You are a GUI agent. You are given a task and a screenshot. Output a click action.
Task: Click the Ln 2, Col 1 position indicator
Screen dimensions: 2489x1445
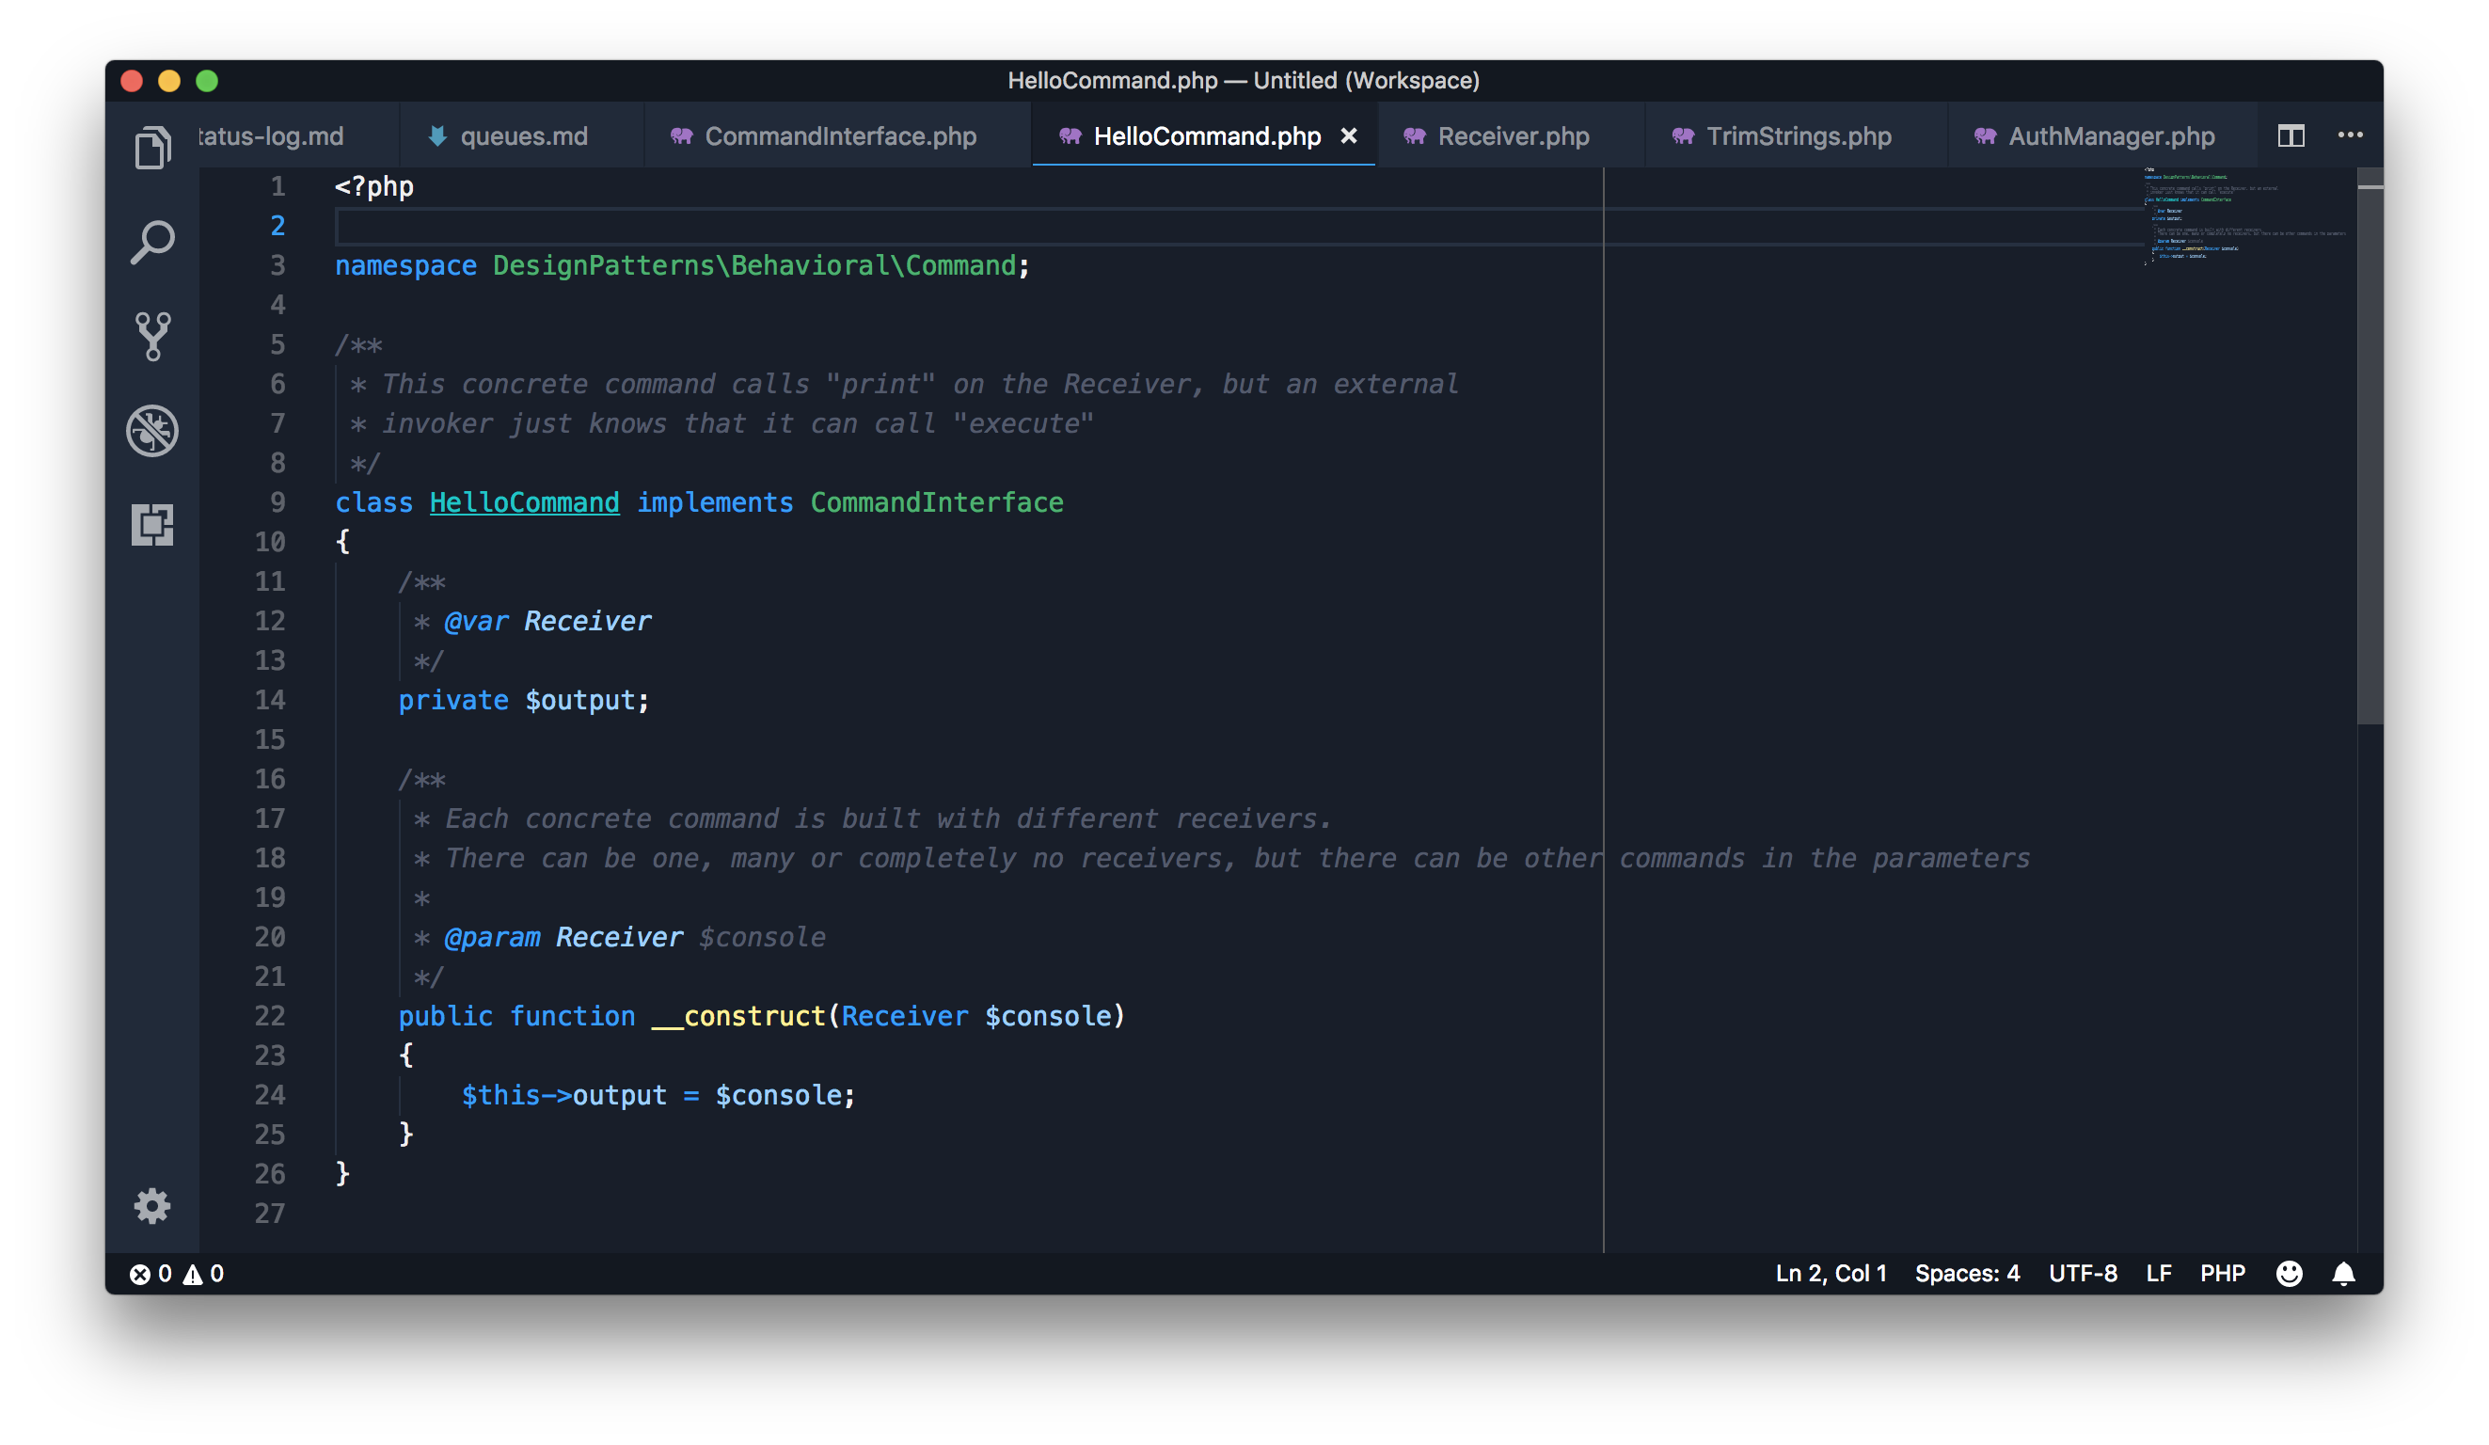1831,1273
